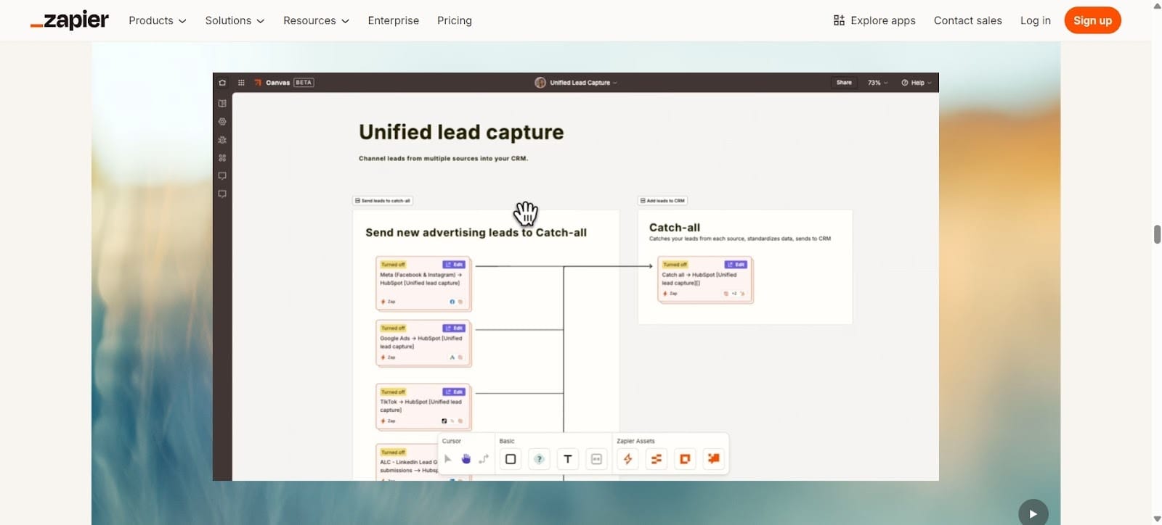This screenshot has height=525, width=1162.
Task: Click Edit on the Catch all zap card
Action: [x=736, y=265]
